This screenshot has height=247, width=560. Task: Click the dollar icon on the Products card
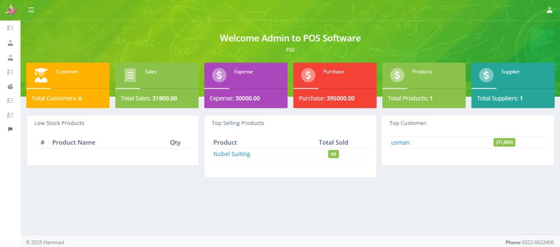pyautogui.click(x=397, y=75)
